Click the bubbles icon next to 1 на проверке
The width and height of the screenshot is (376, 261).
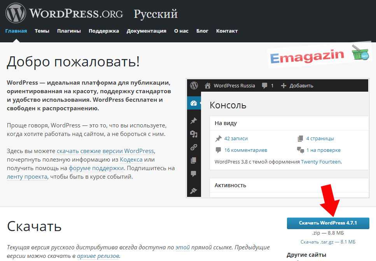coord(301,150)
